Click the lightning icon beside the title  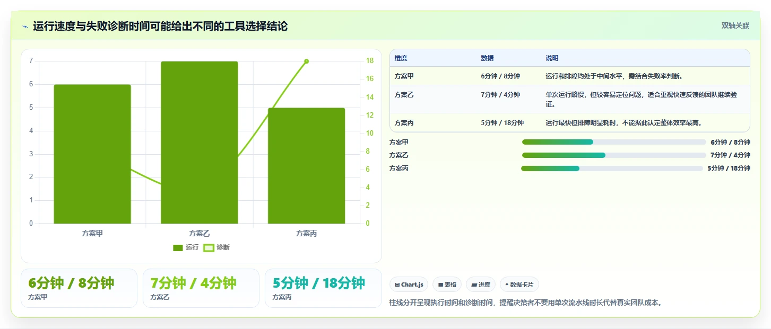pos(25,26)
